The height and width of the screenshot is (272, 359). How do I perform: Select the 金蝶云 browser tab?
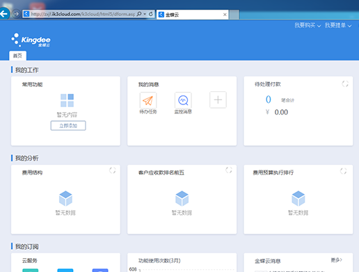coord(192,15)
